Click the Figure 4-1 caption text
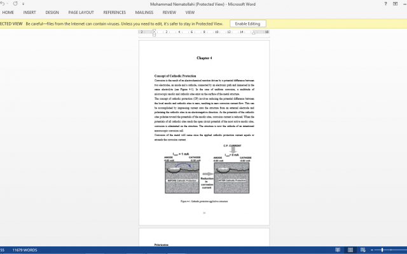The image size is (407, 254). [x=204, y=201]
